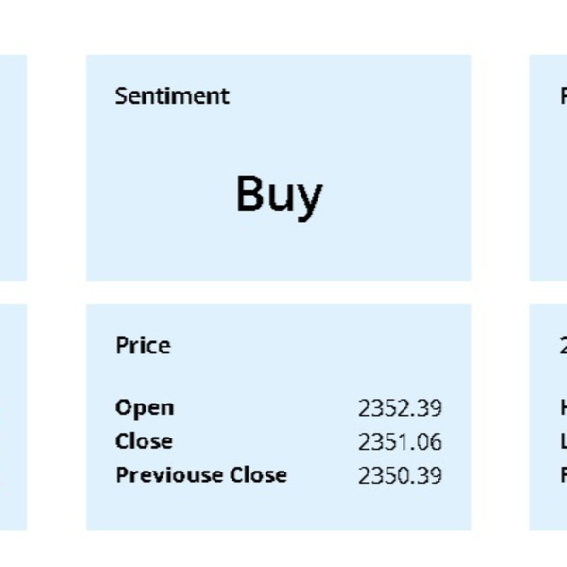
Task: Click the Previouse Close value 2350.39
Action: (400, 475)
